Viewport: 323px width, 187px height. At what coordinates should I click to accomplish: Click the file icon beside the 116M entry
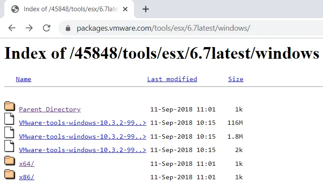click(x=9, y=119)
